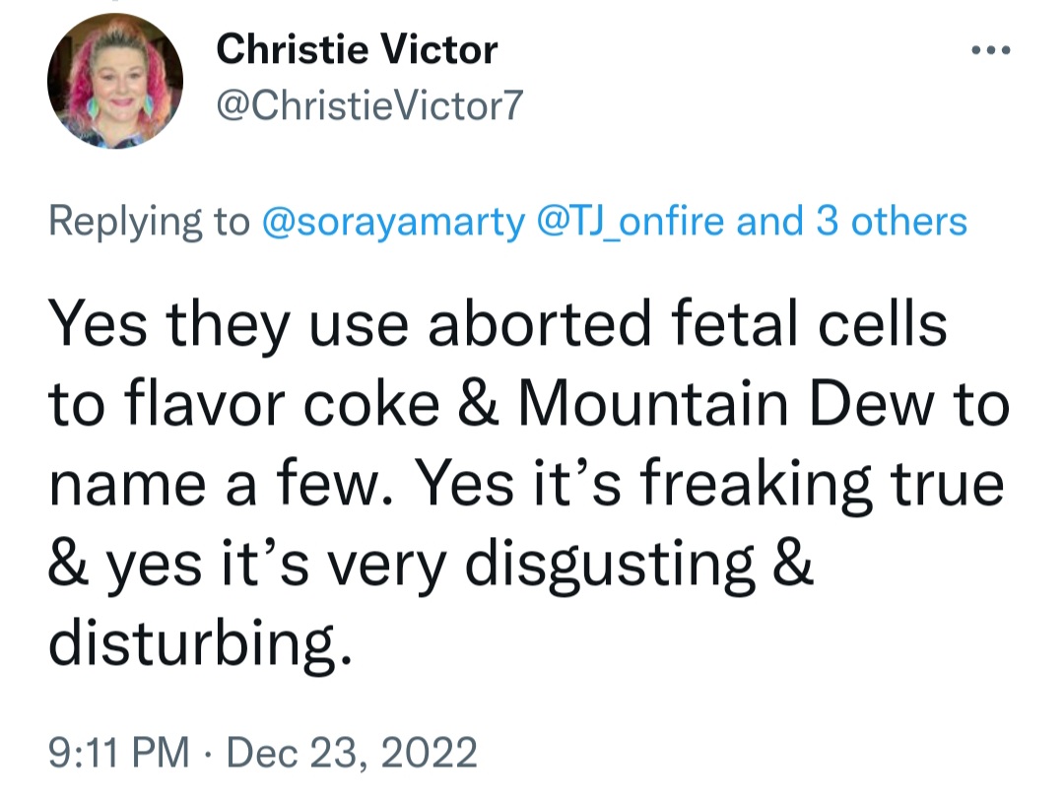Click the phrase "name a few"
Screen dimensions: 1064x804
click(x=224, y=487)
